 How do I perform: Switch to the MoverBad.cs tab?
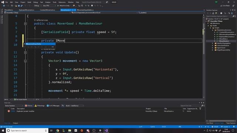click(x=9, y=10)
